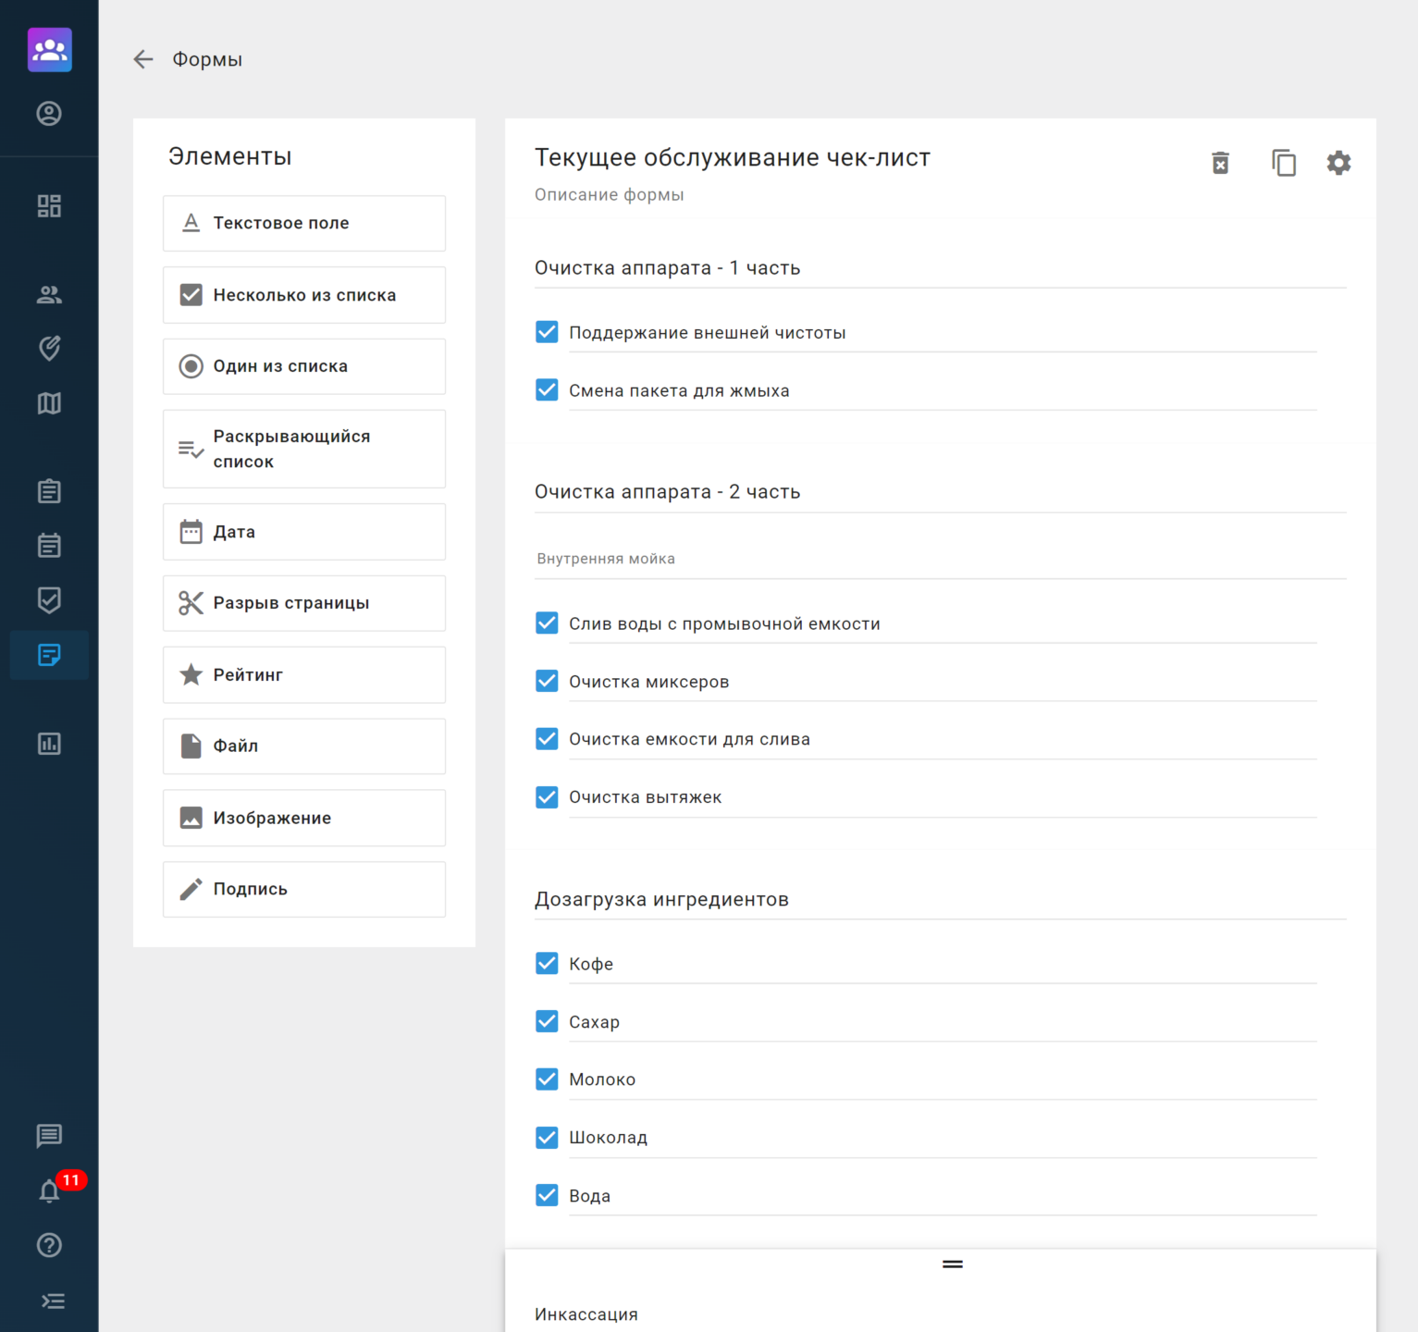Open the dashboard grid icon
The width and height of the screenshot is (1418, 1332).
49,205
